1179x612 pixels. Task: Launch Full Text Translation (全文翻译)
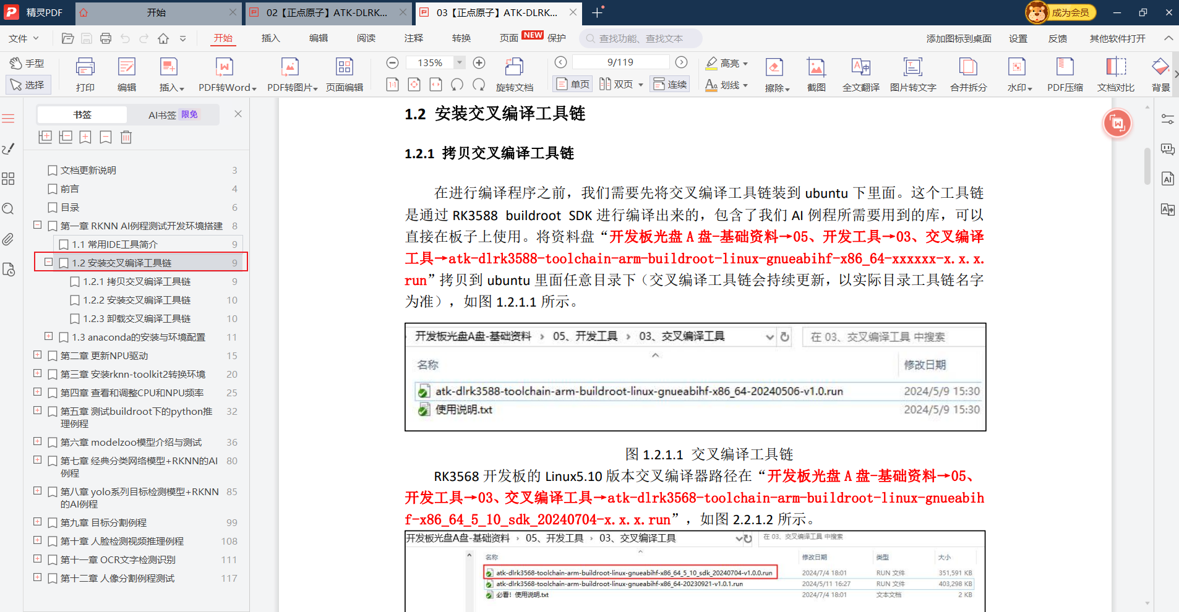(861, 74)
